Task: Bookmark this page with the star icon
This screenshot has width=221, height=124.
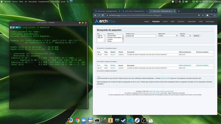Action: point(203,15)
